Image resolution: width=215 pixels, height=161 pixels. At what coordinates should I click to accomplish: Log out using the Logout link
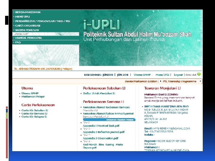[x=178, y=75]
